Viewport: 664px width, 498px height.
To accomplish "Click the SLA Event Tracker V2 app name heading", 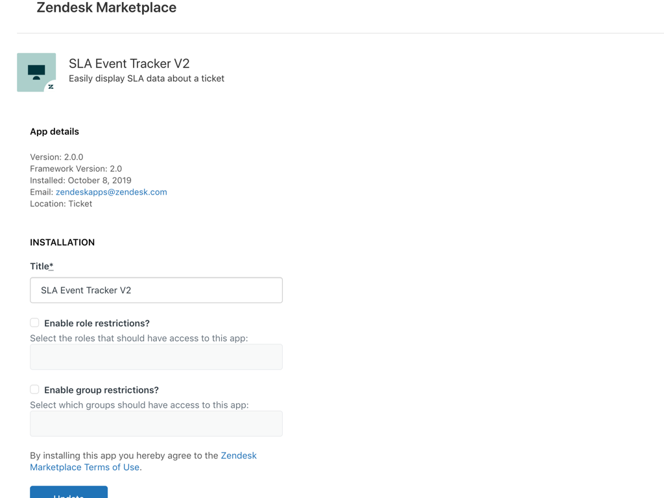I will (x=129, y=63).
